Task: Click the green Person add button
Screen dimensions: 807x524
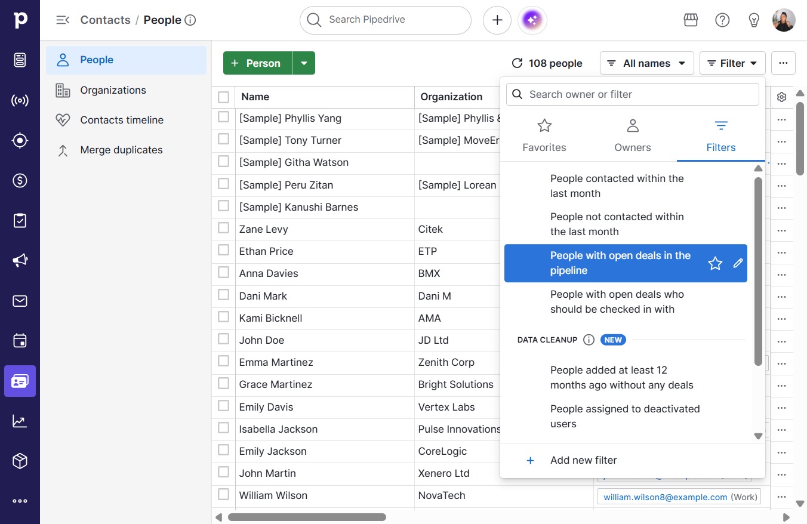Action: click(x=257, y=63)
